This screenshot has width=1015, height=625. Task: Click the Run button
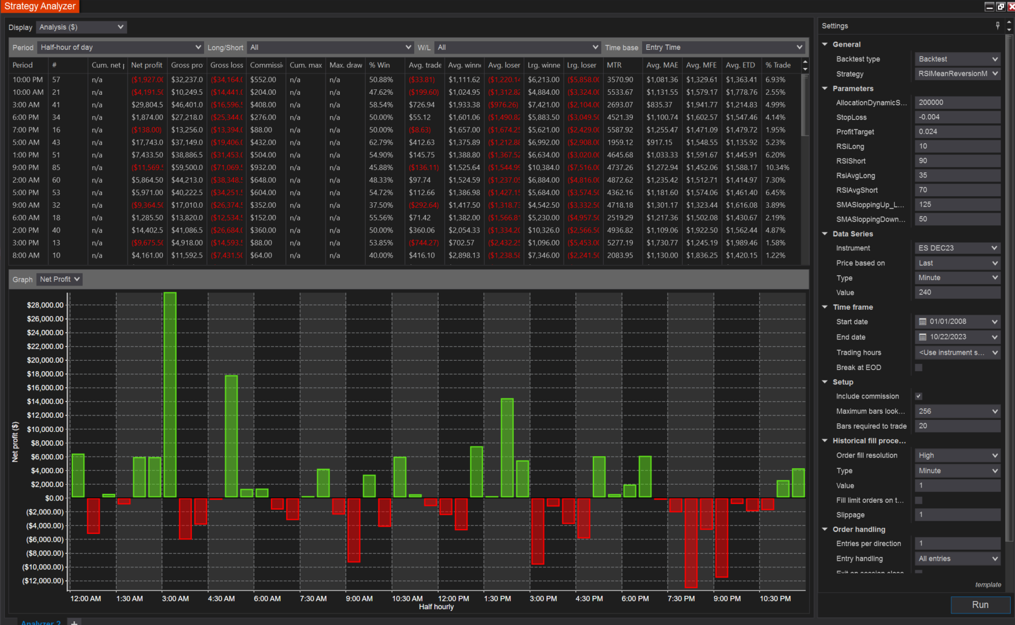coord(980,605)
